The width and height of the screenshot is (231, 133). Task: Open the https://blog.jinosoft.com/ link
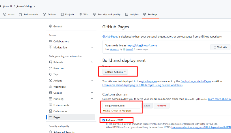[142, 45]
